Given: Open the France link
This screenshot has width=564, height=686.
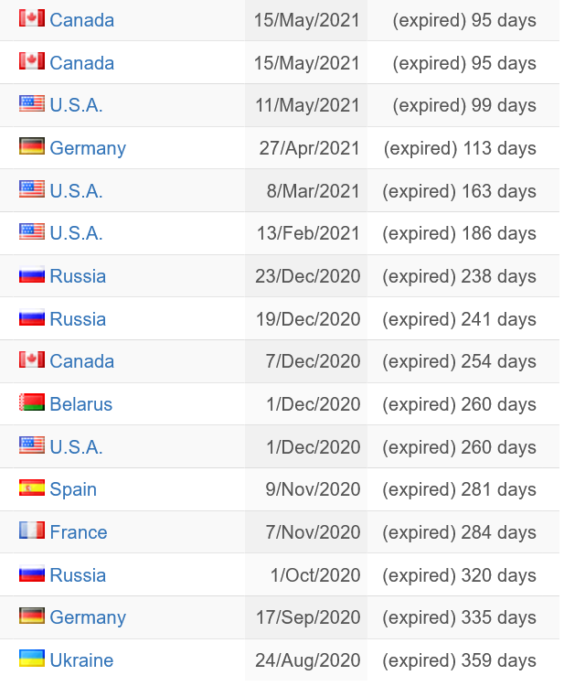Looking at the screenshot, I should pyautogui.click(x=79, y=532).
